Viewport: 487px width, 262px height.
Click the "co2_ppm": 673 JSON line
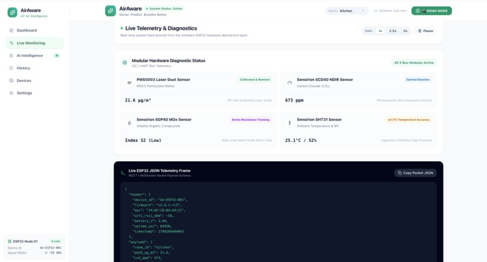click(147, 258)
